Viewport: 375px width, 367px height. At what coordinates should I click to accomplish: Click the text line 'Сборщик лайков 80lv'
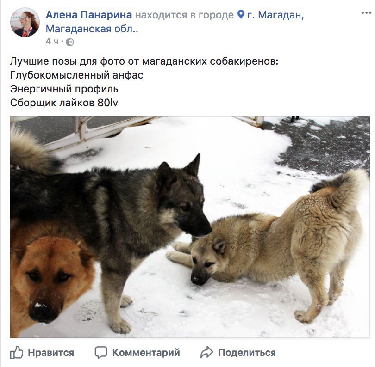point(64,103)
